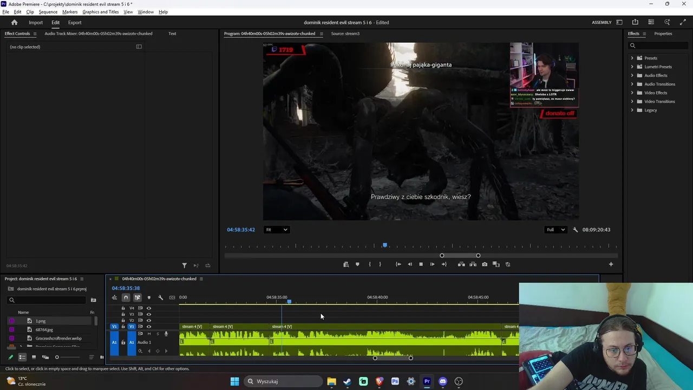
Task: Expand the Lumetri Presets folder
Action: 632,67
